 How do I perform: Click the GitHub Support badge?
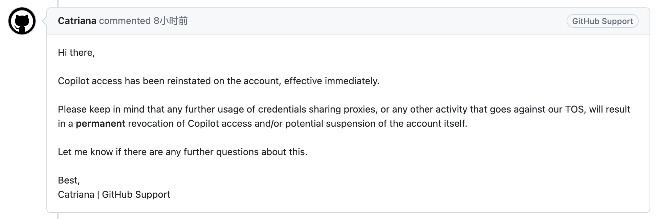(x=602, y=21)
